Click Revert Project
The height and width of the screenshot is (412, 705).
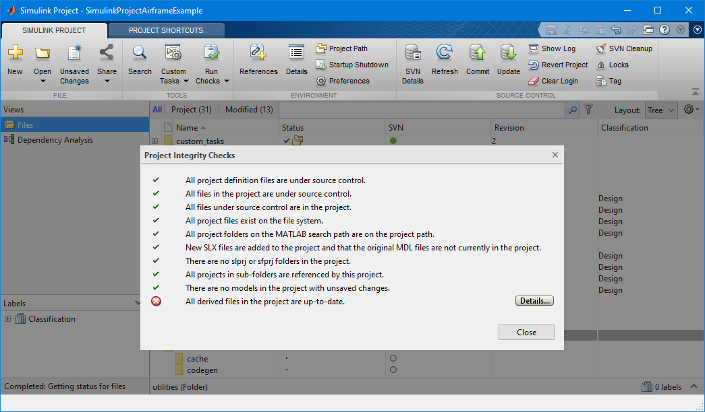pyautogui.click(x=558, y=65)
